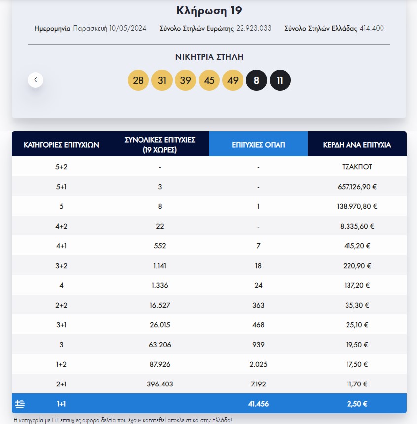The image size is (417, 424).
Task: Click black star number ball 8
Action: (256, 80)
